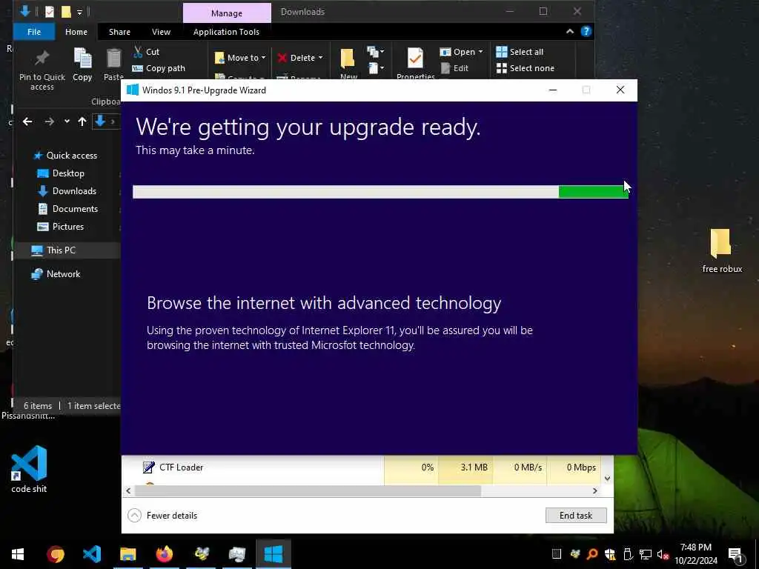Open Pictures in the navigation pane
This screenshot has width=759, height=569.
point(61,227)
